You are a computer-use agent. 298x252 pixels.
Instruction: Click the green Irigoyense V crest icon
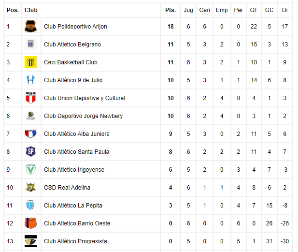tap(30, 169)
